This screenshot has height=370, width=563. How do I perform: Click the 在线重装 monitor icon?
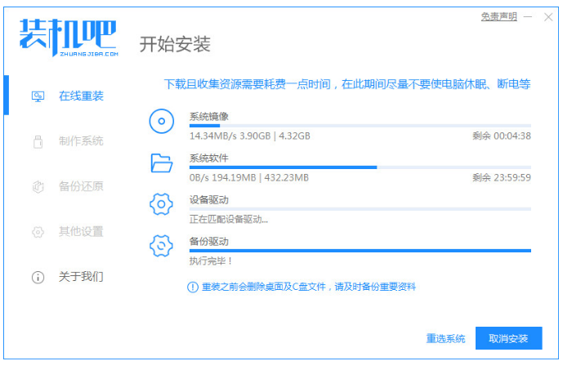click(x=38, y=96)
